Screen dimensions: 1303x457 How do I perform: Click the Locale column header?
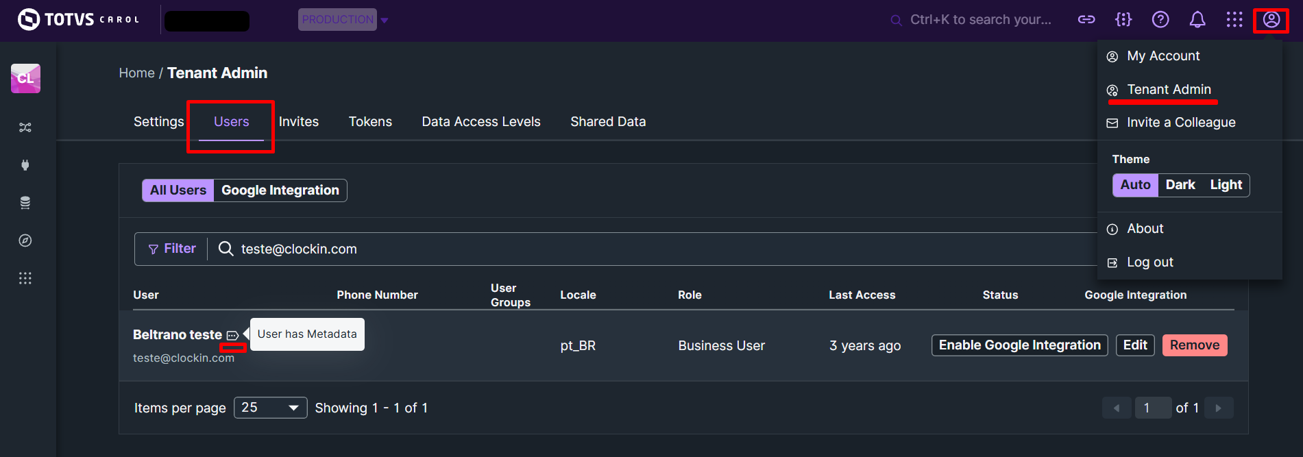[x=578, y=295]
